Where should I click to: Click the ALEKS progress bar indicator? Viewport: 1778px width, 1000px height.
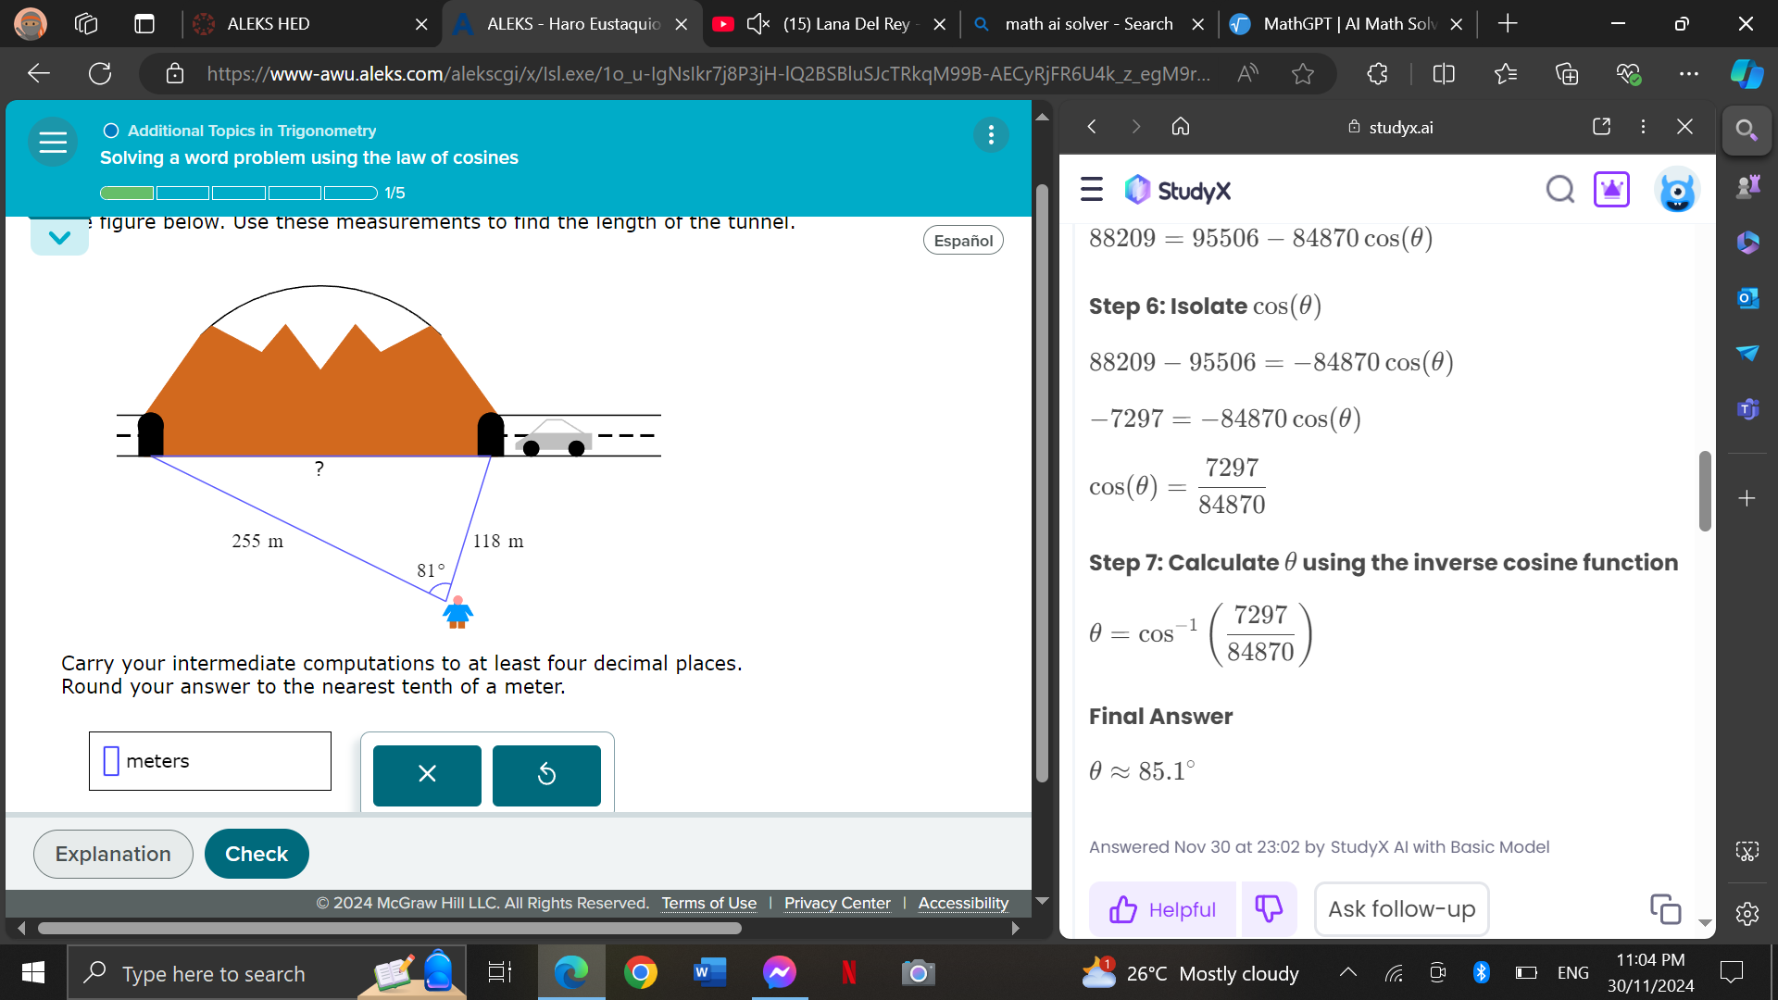click(239, 193)
